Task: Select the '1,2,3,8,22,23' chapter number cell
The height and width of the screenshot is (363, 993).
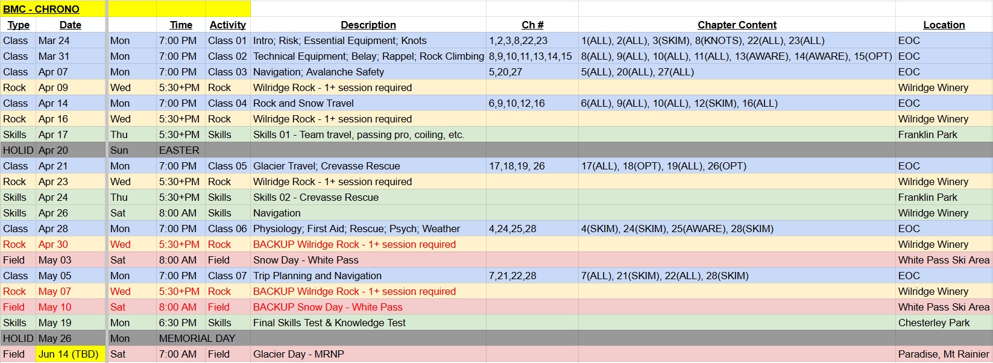Action: click(532, 40)
